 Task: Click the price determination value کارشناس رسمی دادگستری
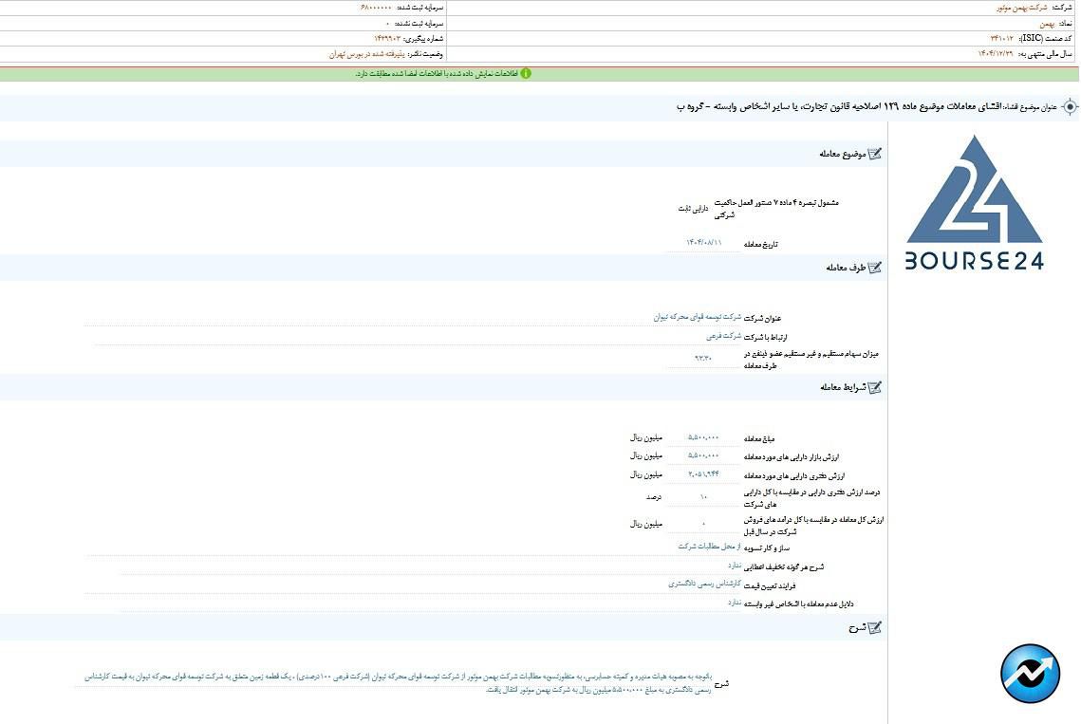[x=704, y=584]
